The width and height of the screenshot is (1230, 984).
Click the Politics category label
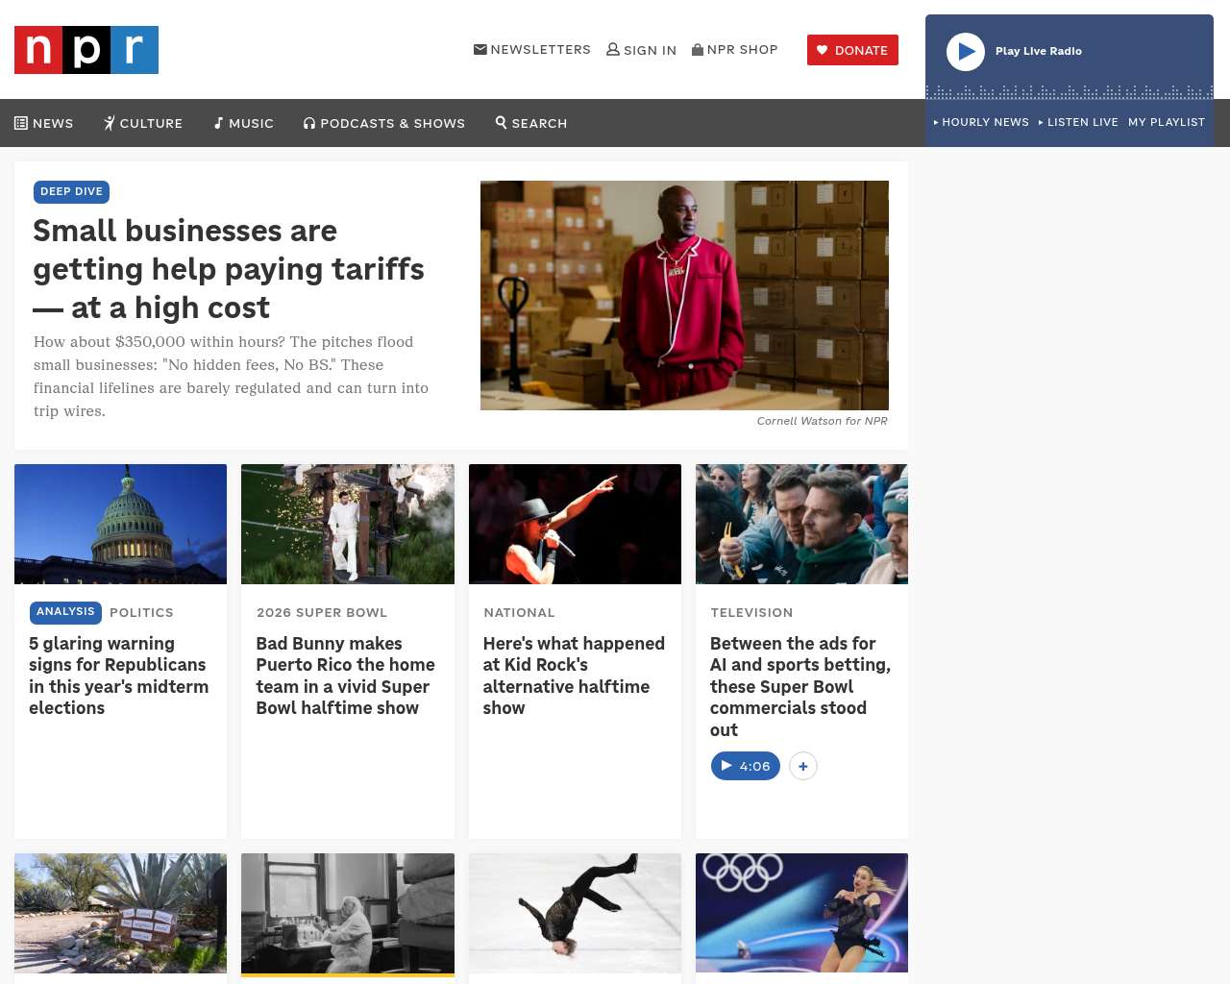[x=141, y=613]
